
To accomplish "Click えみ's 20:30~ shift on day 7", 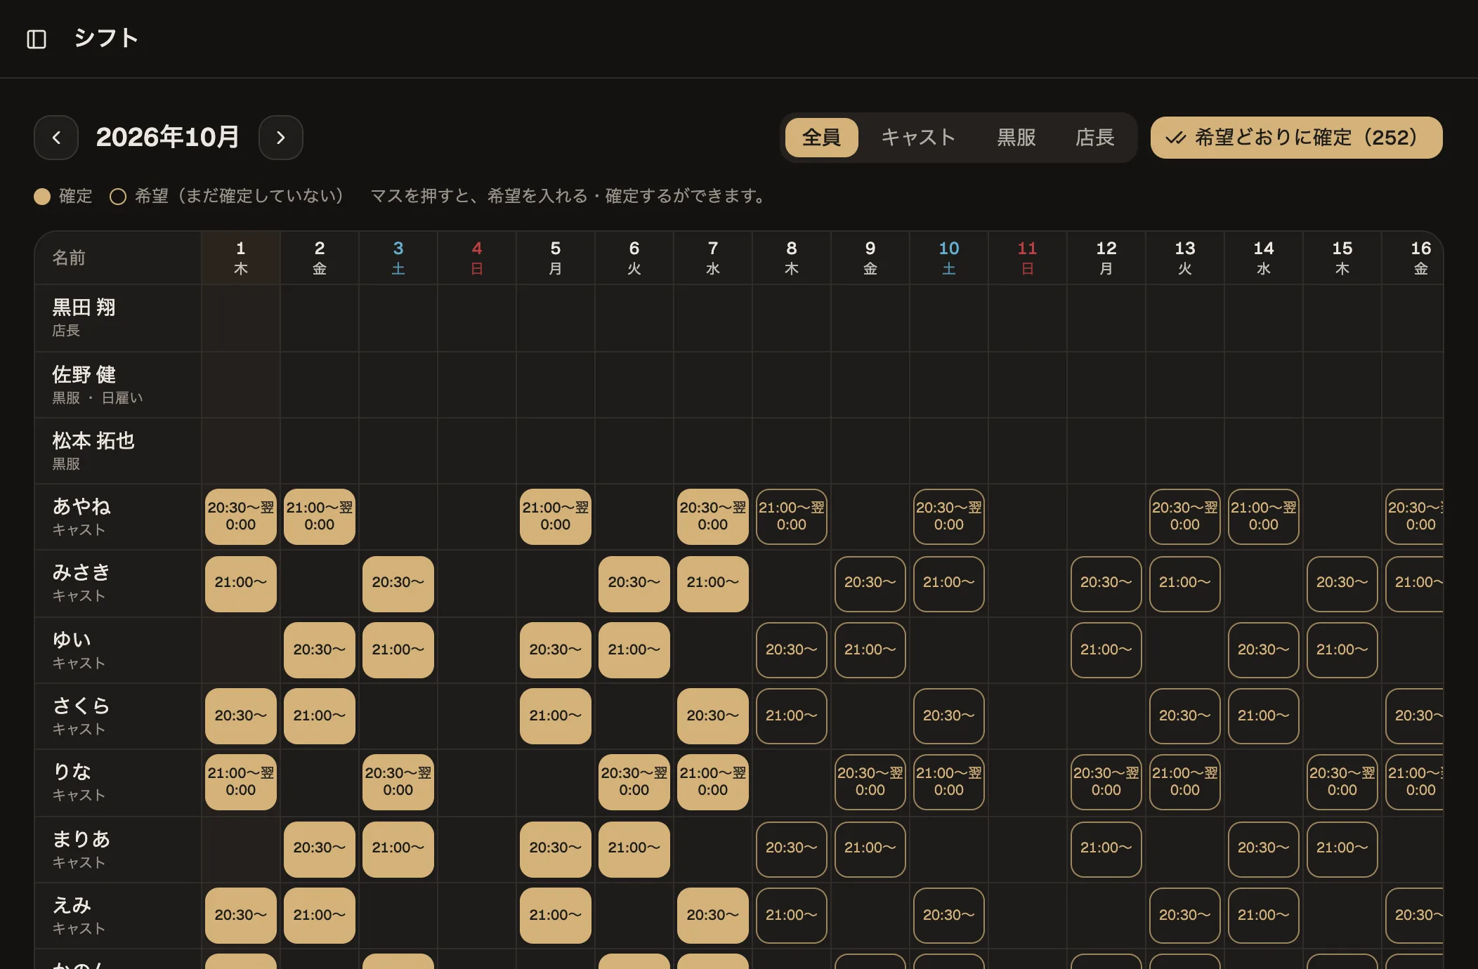I will [x=713, y=916].
